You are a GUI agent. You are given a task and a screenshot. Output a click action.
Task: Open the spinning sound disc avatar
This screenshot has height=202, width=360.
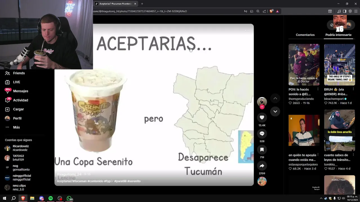[262, 181]
